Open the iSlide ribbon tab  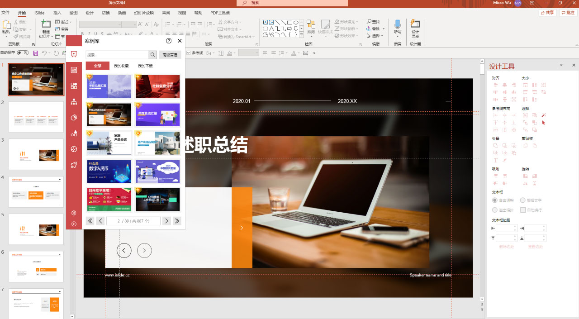pos(39,13)
